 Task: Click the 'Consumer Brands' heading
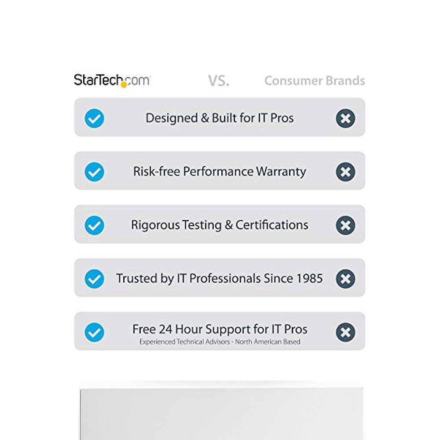coord(315,81)
